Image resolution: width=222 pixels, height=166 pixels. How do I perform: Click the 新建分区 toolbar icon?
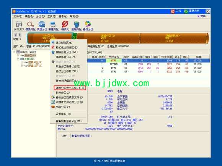click(53, 24)
